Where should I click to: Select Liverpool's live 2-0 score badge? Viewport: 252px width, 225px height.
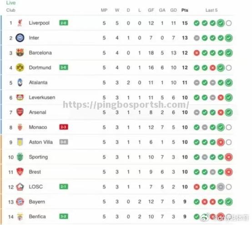click(x=64, y=23)
